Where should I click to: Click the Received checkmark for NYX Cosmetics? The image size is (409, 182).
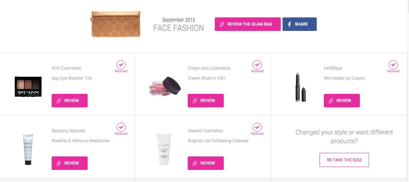tap(121, 65)
